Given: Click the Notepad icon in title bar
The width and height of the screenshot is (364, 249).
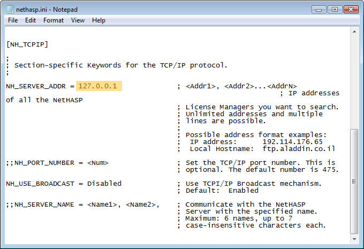Looking at the screenshot, I should 7,9.
